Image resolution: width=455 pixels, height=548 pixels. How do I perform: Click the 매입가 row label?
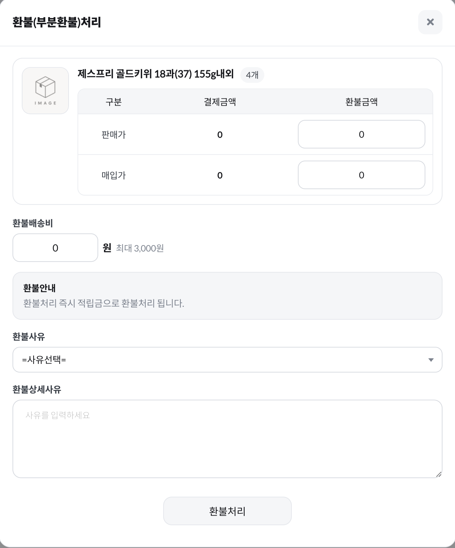(114, 176)
